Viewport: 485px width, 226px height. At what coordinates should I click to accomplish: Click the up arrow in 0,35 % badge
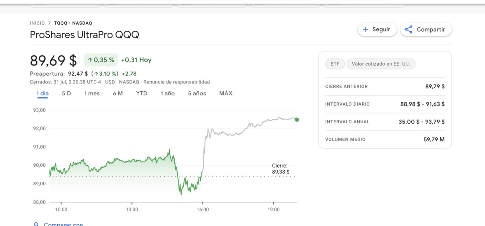coord(90,60)
